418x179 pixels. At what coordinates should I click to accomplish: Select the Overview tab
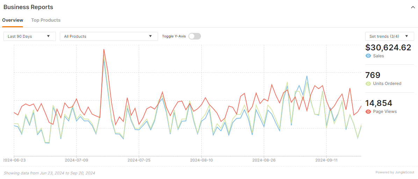pyautogui.click(x=13, y=20)
